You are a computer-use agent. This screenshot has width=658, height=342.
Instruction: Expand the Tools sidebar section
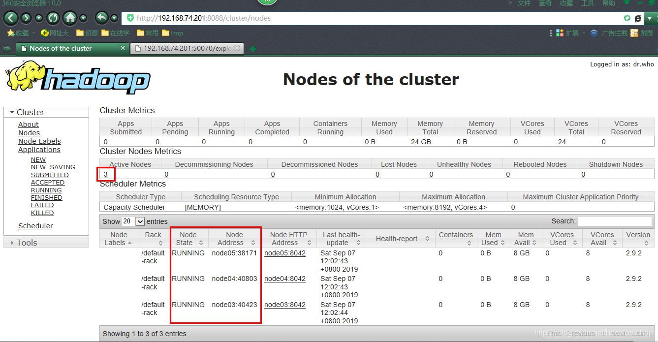tap(46, 243)
